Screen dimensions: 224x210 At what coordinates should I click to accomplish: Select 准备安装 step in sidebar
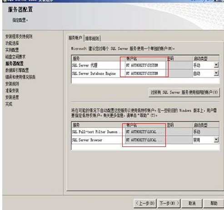pos(12,91)
